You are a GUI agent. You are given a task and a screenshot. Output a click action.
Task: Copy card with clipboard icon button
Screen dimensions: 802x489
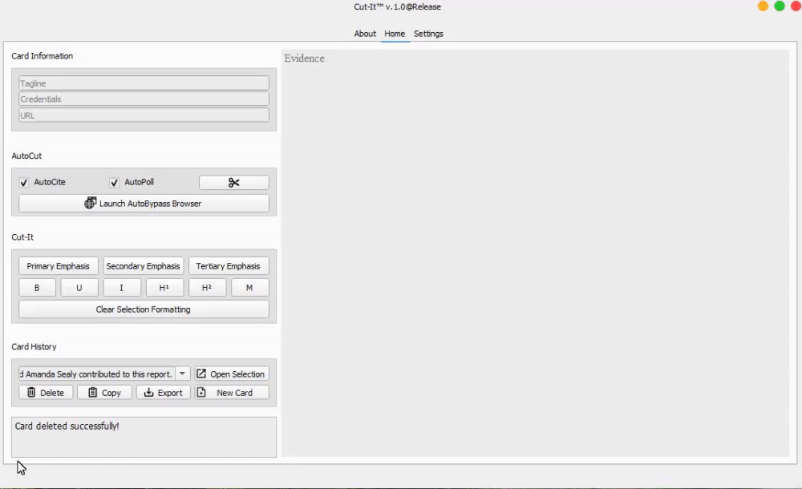104,393
